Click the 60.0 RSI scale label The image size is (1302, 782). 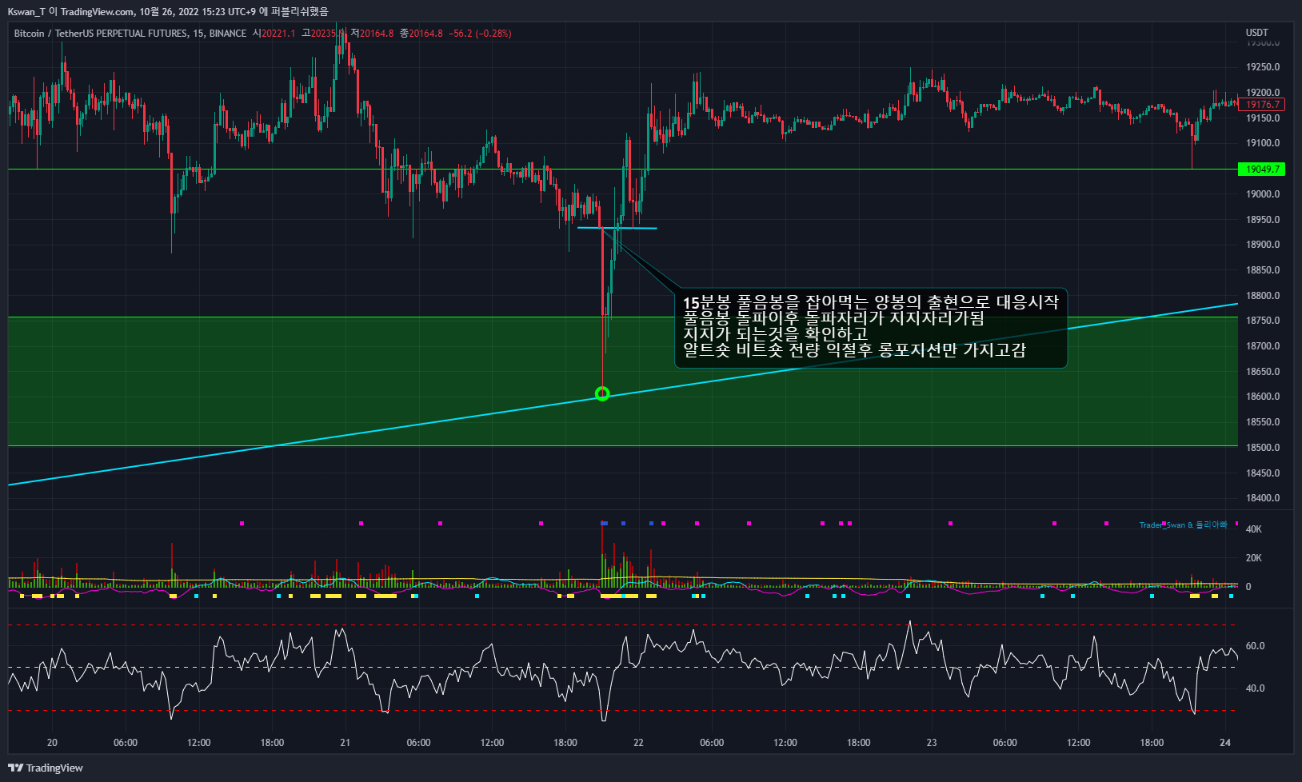point(1256,646)
